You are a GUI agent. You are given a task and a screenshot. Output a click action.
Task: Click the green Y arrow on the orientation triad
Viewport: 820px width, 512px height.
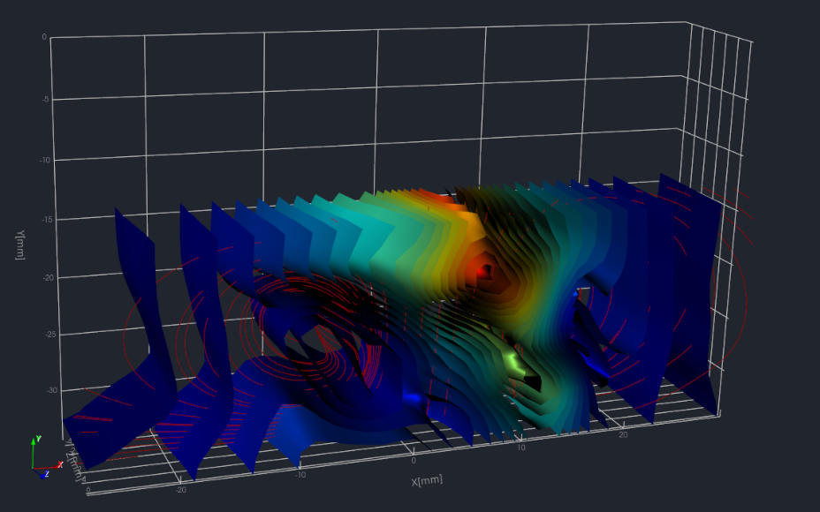pos(34,440)
